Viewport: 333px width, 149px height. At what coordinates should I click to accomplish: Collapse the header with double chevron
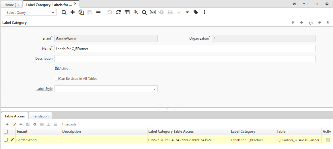[x=317, y=4]
